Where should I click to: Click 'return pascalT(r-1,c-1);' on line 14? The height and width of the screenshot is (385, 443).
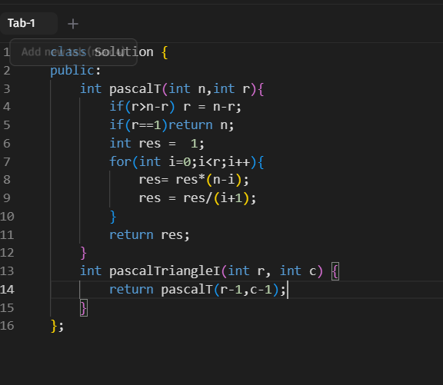pos(198,290)
